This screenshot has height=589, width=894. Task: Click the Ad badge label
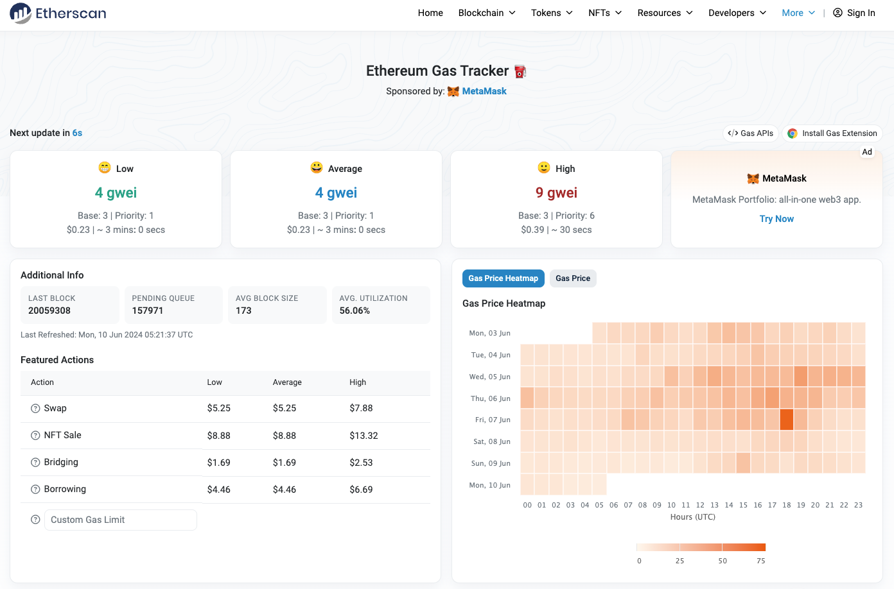click(x=867, y=152)
